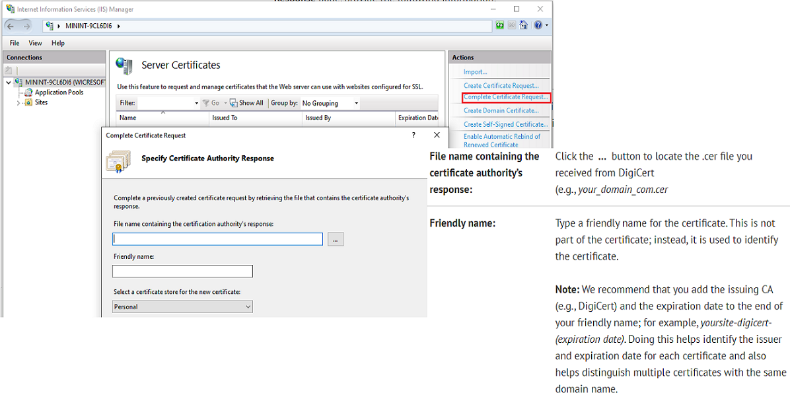Click Create Certificate Request... action
This screenshot has width=790, height=397.
tap(501, 86)
